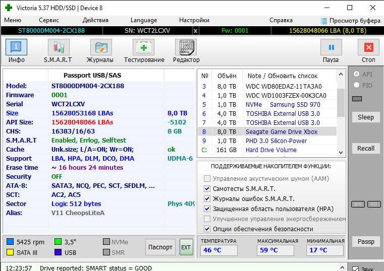Click the ТЕМПЕРАТУРА 46 °C field
The height and width of the screenshot is (271, 384).
(x=218, y=250)
